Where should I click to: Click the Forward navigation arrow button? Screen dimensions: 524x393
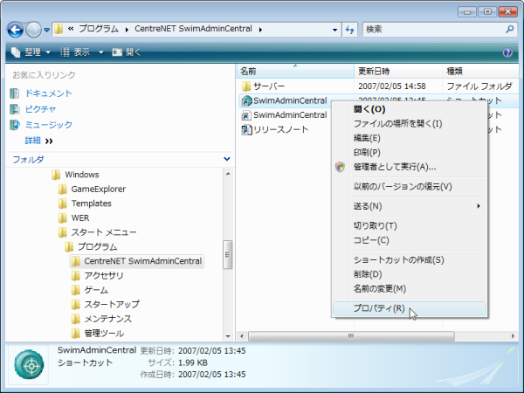(33, 30)
